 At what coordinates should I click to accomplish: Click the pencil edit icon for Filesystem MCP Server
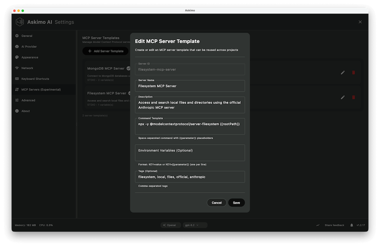click(343, 97)
